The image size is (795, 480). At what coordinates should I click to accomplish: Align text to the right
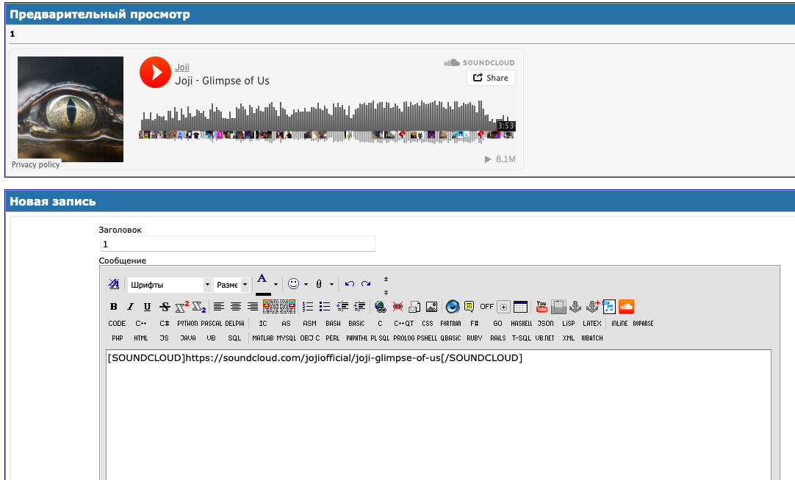[x=253, y=306]
